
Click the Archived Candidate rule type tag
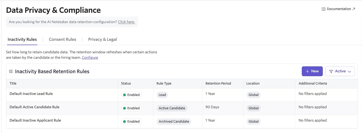click(x=174, y=122)
